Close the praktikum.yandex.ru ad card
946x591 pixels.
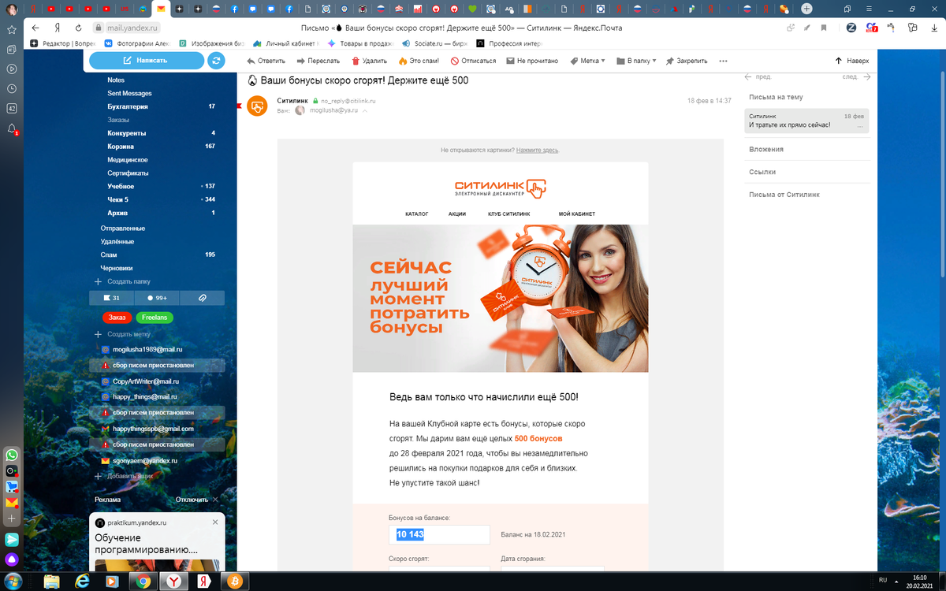[215, 522]
